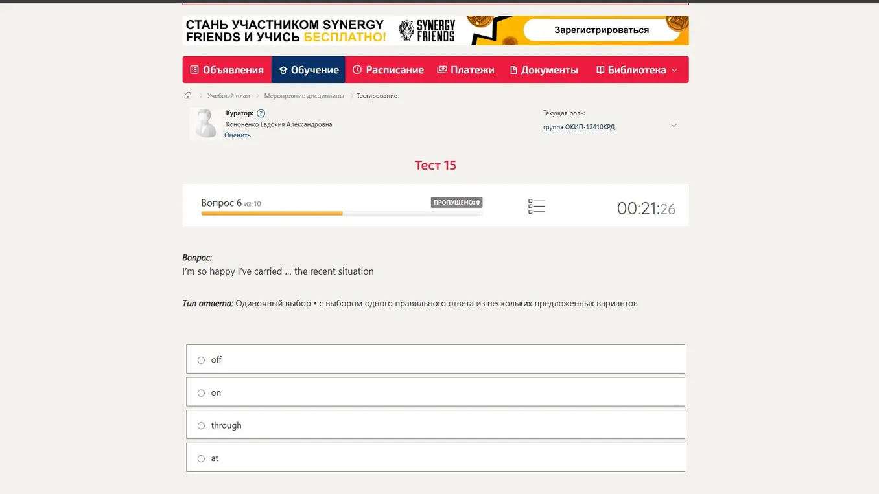The height and width of the screenshot is (494, 879).
Task: Open the Платежи menu item
Action: (466, 69)
